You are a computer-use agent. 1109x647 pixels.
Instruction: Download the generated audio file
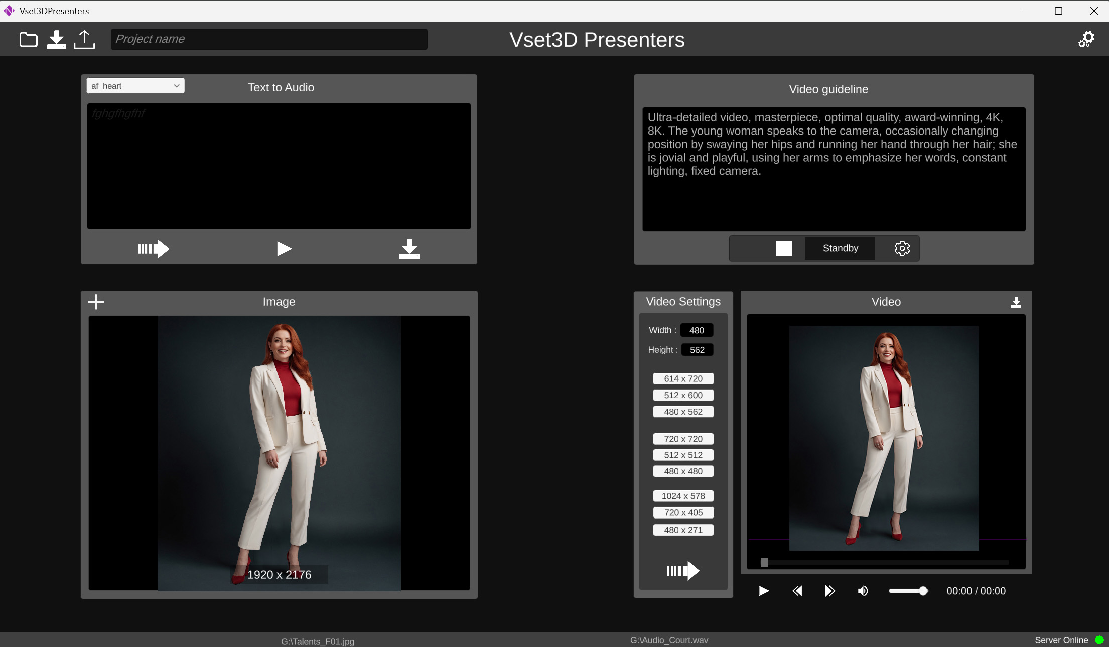[409, 249]
